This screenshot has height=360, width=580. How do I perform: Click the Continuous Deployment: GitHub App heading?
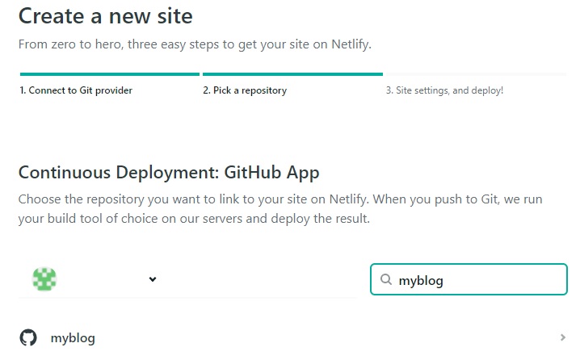(x=169, y=172)
